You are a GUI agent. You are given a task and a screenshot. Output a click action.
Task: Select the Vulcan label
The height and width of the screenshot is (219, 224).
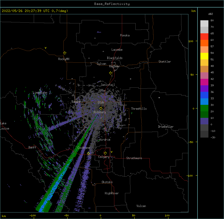(141, 206)
